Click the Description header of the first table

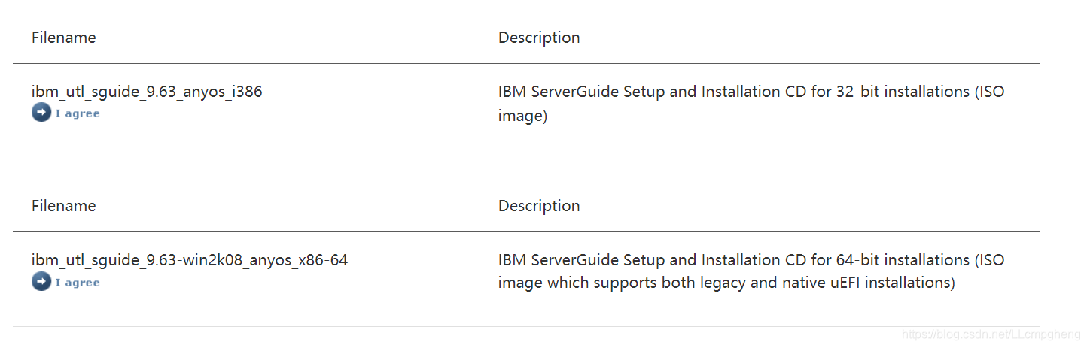coord(538,38)
